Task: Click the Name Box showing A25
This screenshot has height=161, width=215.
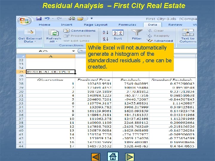Action: 44,51
